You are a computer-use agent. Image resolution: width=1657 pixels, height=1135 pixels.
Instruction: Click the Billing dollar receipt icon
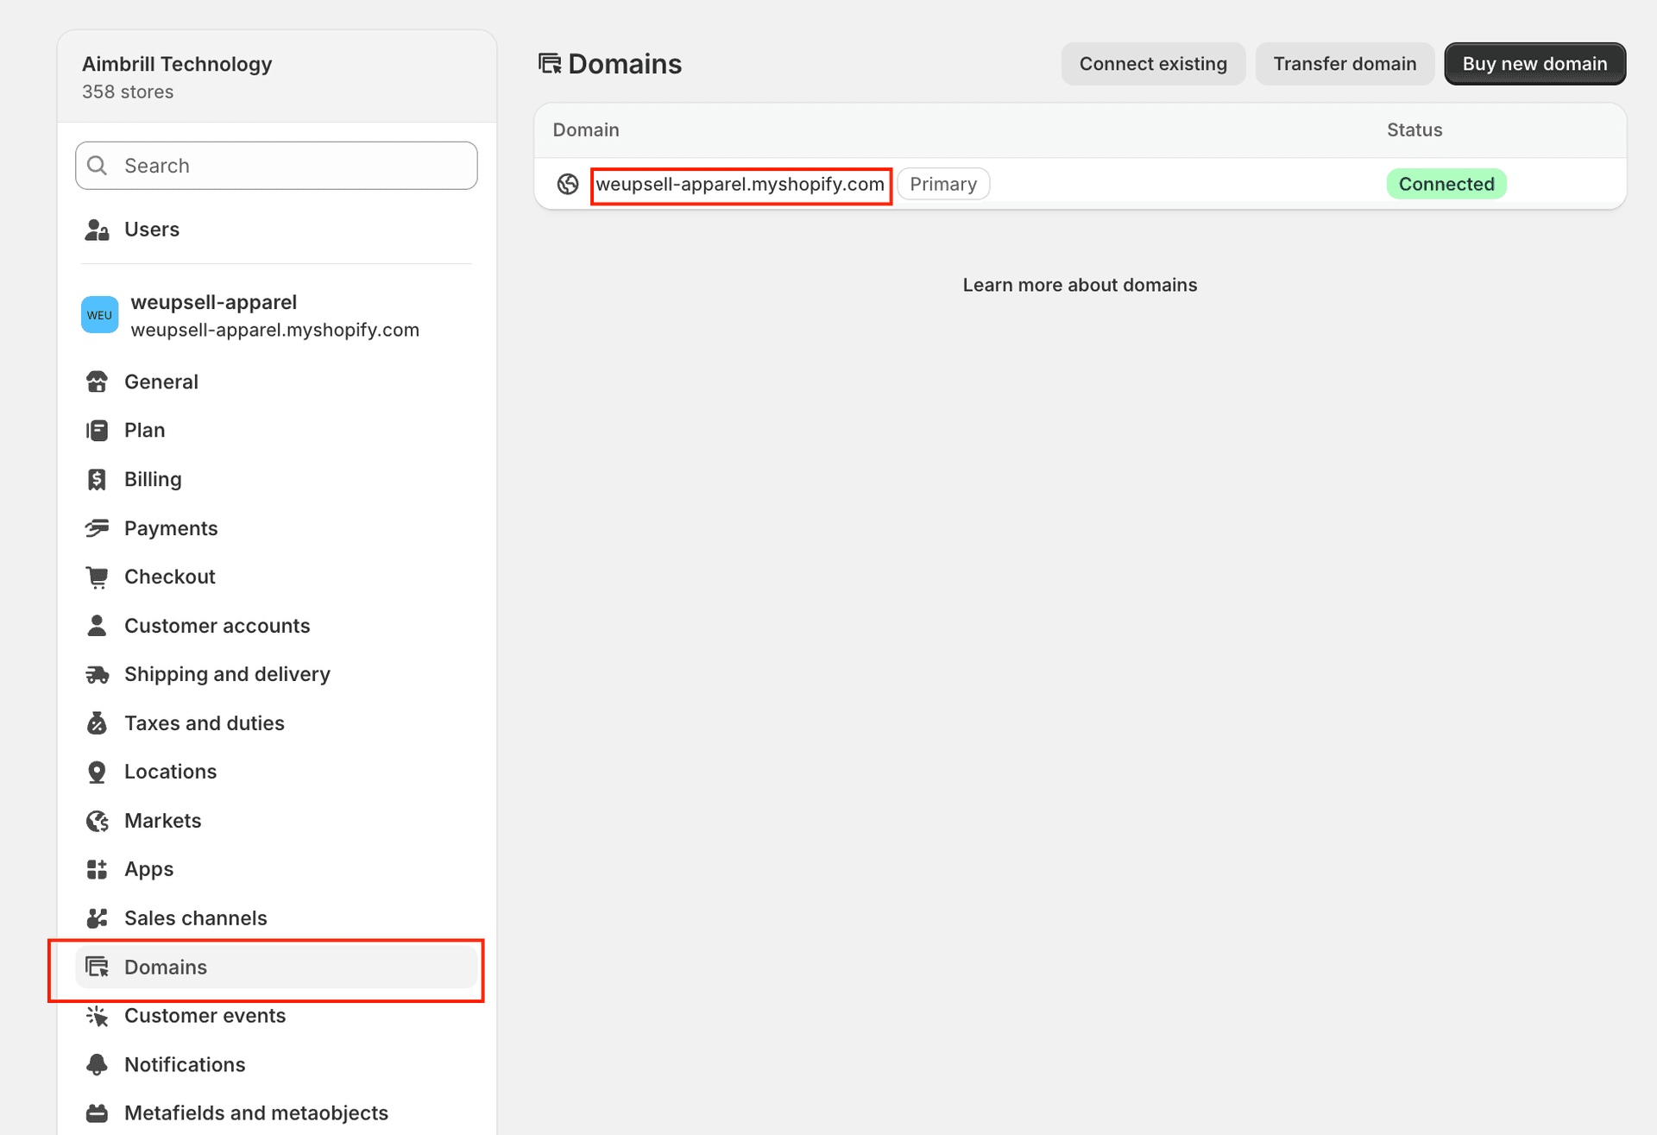pyautogui.click(x=97, y=479)
